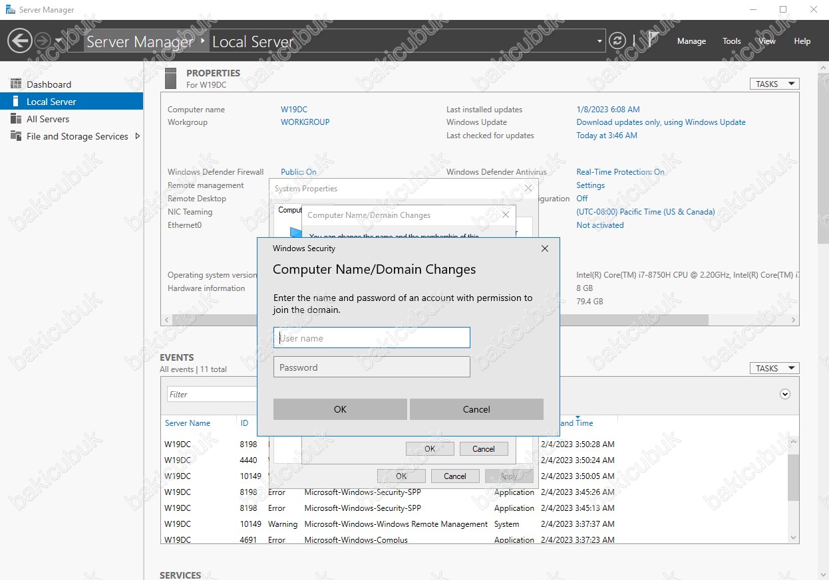This screenshot has width=829, height=580.
Task: Click the W19DC computer name link
Action: coord(293,110)
